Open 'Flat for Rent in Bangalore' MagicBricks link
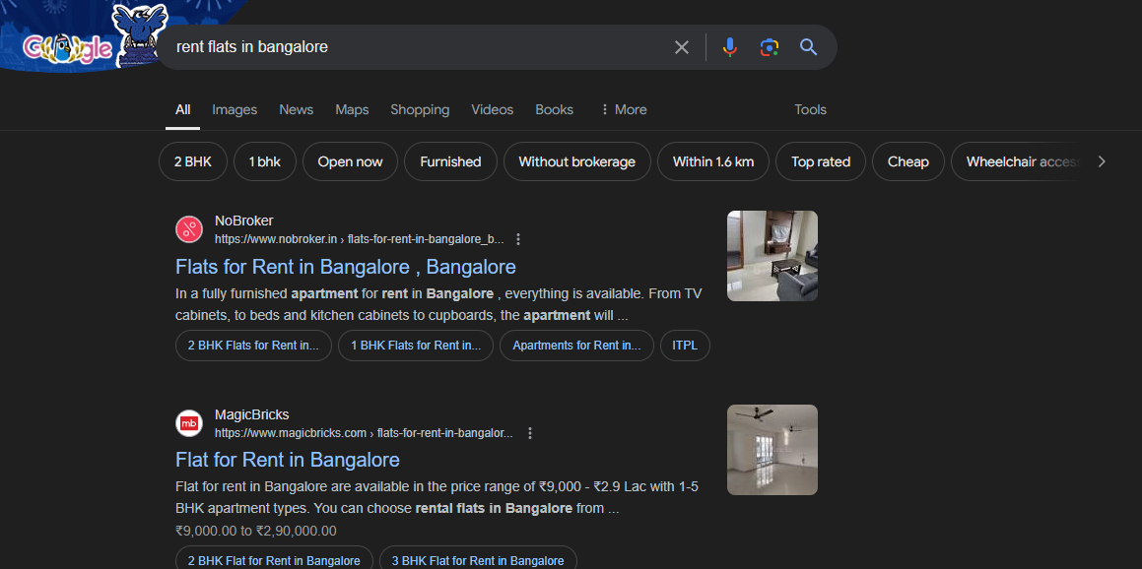This screenshot has width=1142, height=569. [x=288, y=460]
